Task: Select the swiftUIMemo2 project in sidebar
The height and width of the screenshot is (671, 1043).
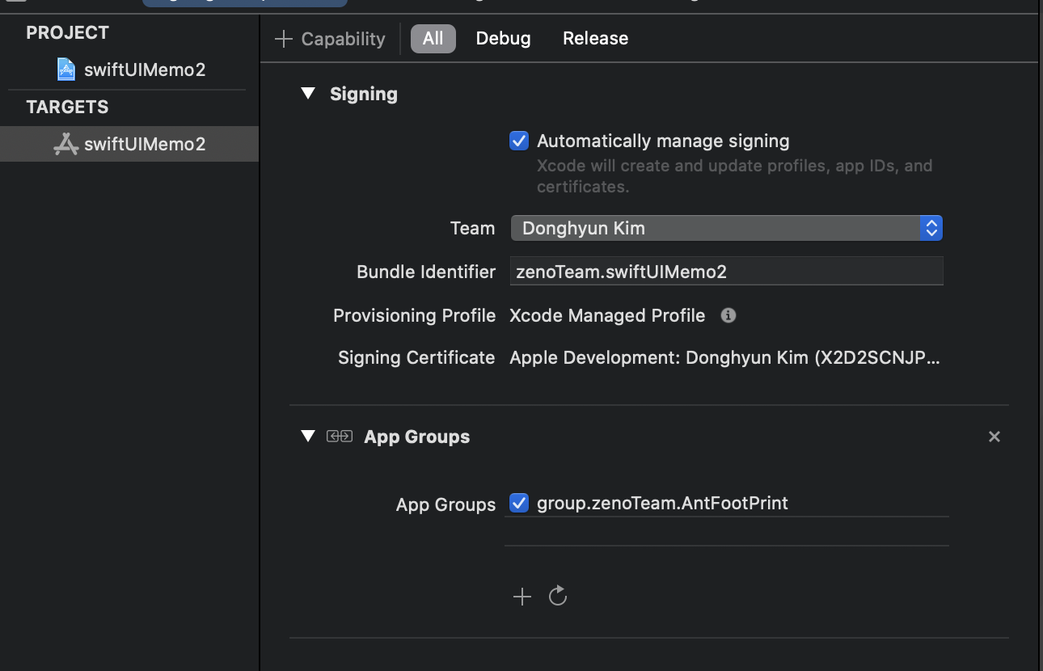Action: (145, 70)
